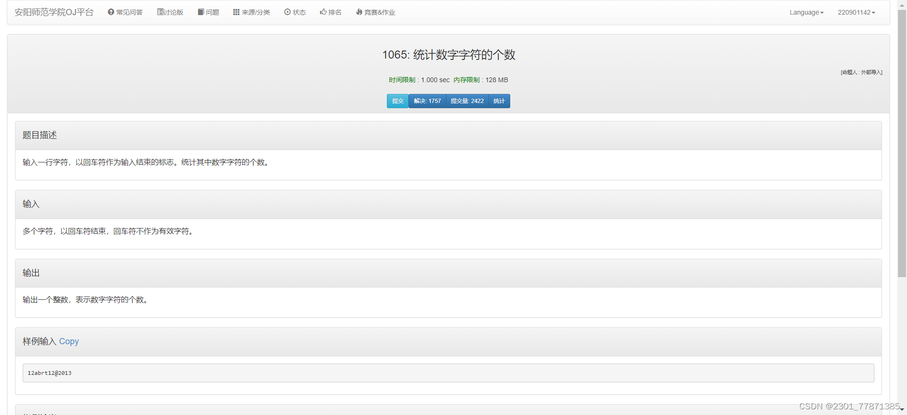
Task: Click the flame icon beside 竞赛&作业
Action: coord(359,12)
